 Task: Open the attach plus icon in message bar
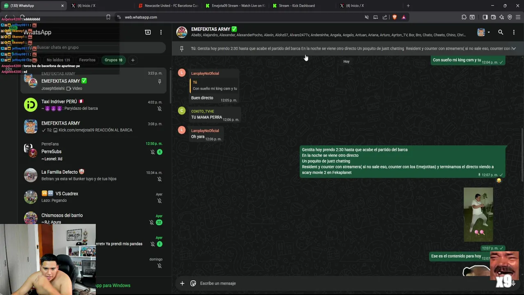[182, 283]
